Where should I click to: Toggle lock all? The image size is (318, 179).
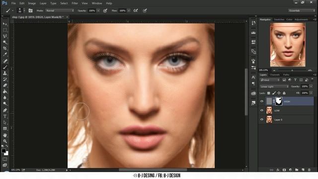pyautogui.click(x=284, y=93)
